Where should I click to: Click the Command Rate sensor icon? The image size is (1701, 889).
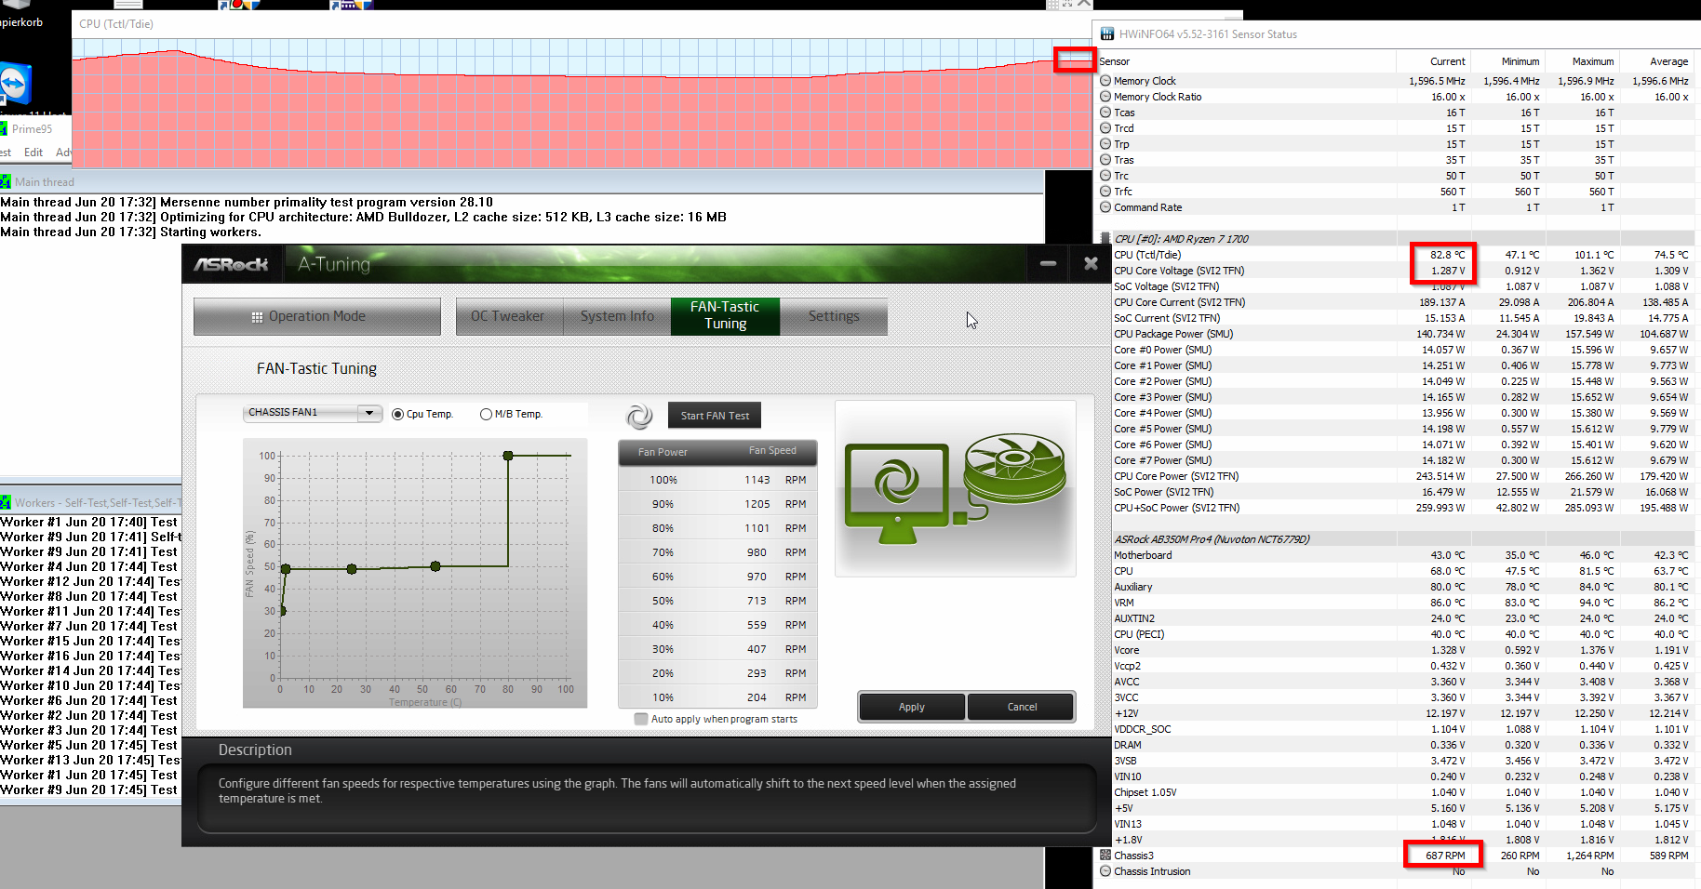1105,207
